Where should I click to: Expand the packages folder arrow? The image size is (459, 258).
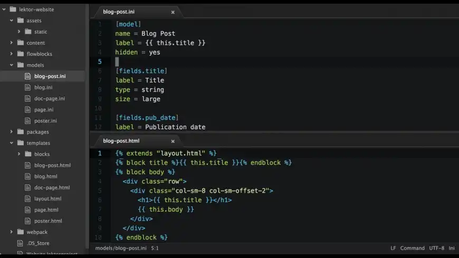click(12, 132)
